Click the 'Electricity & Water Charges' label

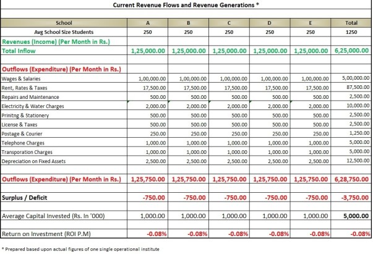click(33, 106)
